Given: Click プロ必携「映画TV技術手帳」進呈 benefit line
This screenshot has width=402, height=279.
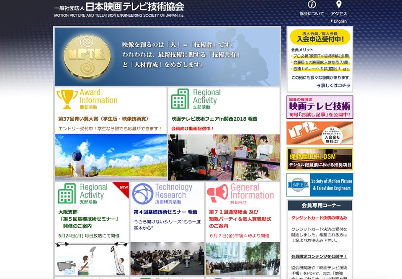Looking at the screenshot, I should click(x=321, y=56).
